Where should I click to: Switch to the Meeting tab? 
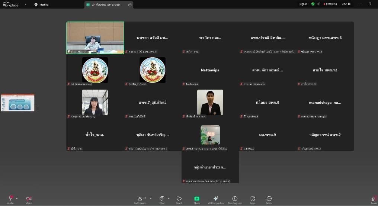tap(41, 5)
